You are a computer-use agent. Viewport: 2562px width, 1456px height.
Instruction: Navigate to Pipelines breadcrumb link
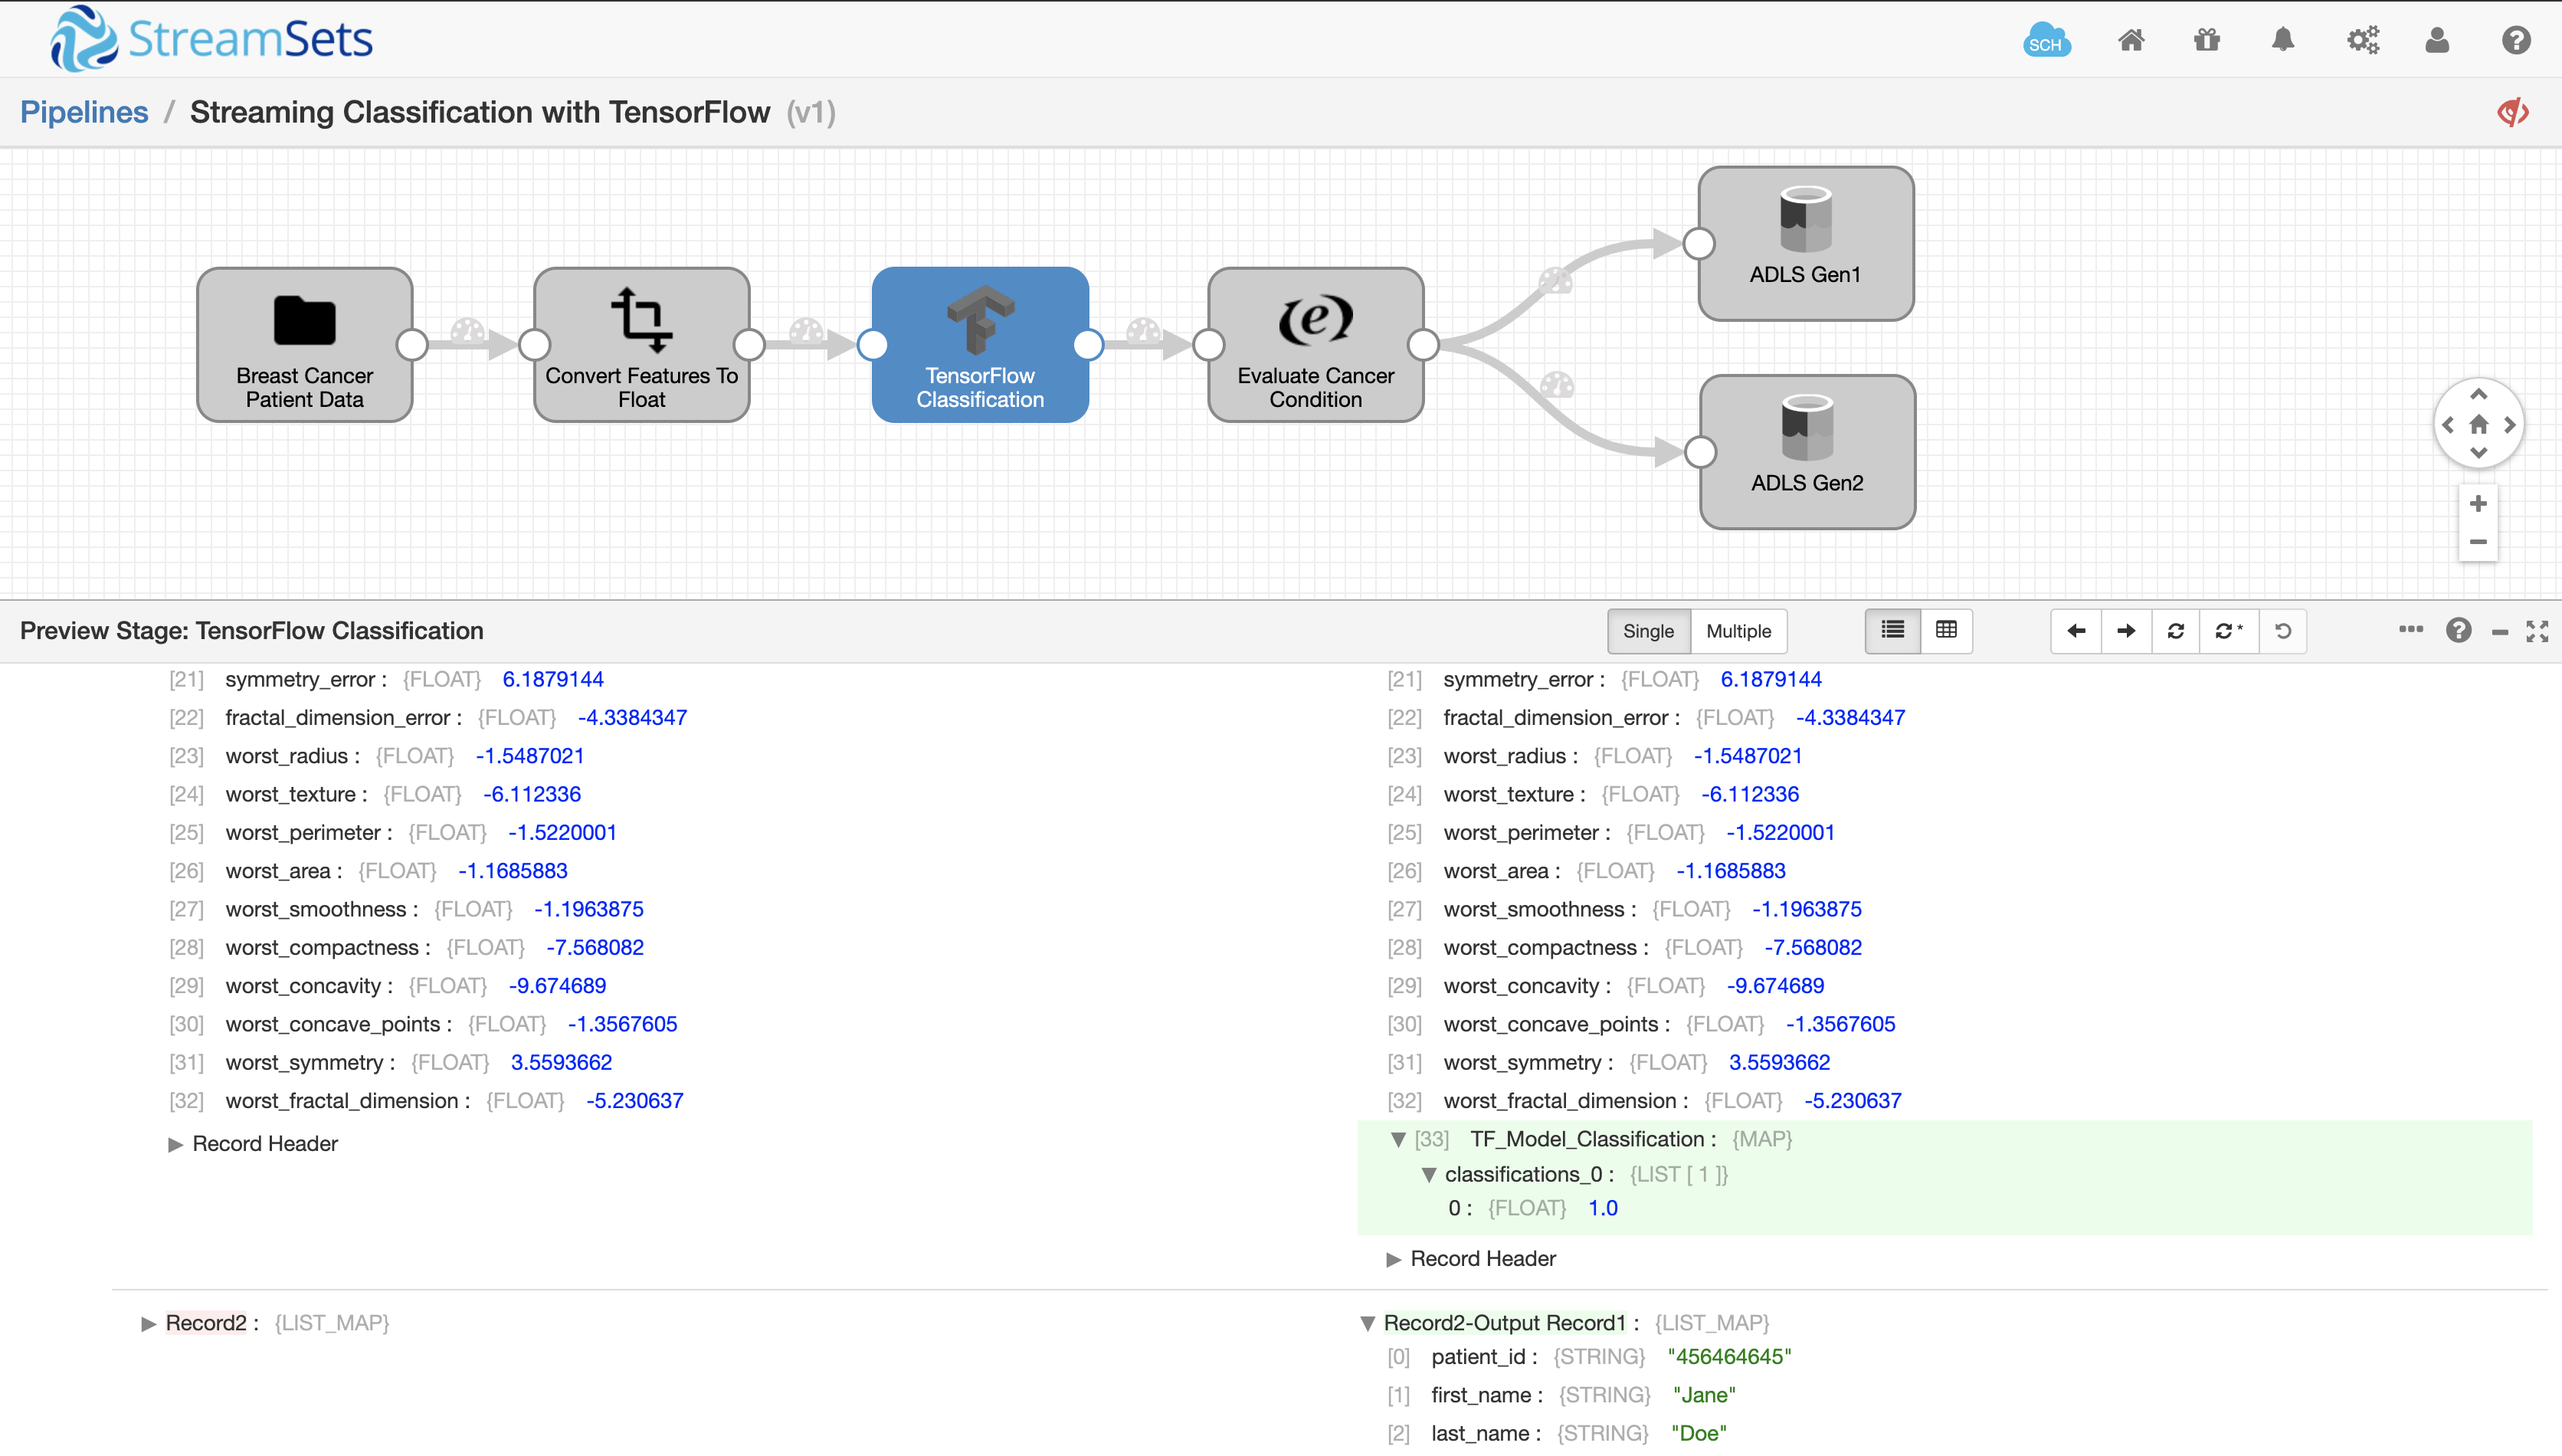point(84,112)
